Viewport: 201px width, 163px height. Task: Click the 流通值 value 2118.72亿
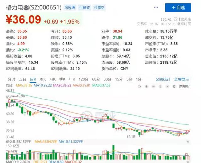pyautogui.click(x=169, y=62)
